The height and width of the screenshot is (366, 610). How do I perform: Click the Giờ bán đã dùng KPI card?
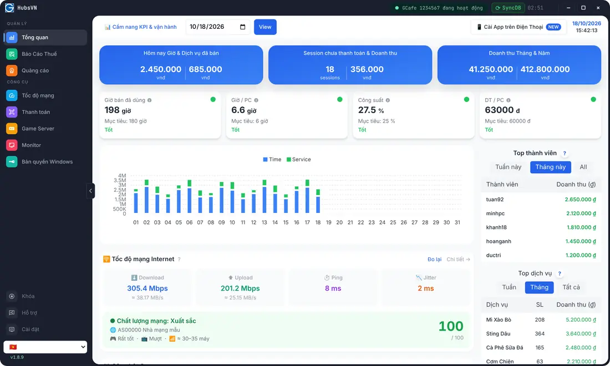click(x=160, y=115)
